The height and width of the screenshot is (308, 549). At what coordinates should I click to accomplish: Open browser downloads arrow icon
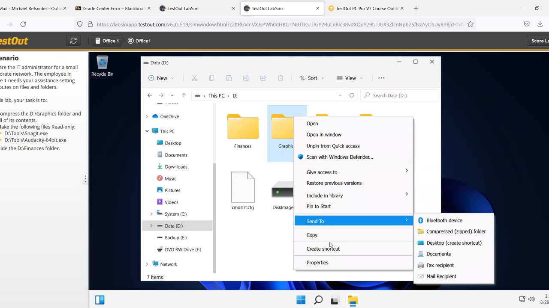(540, 24)
